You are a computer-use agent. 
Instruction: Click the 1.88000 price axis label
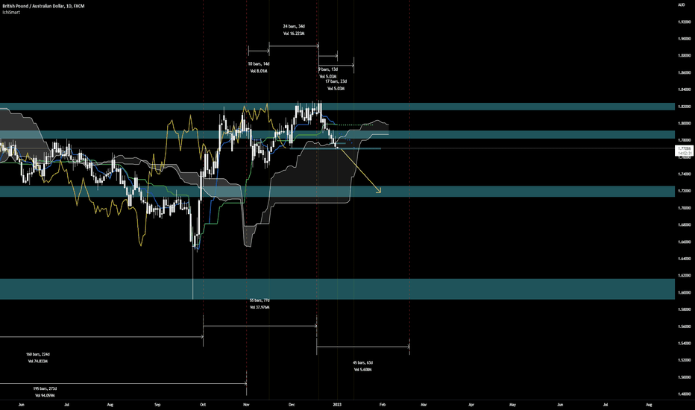pyautogui.click(x=684, y=55)
